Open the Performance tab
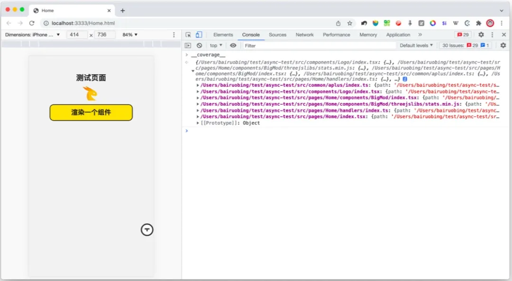Viewport: 512px width, 281px height. [x=336, y=35]
